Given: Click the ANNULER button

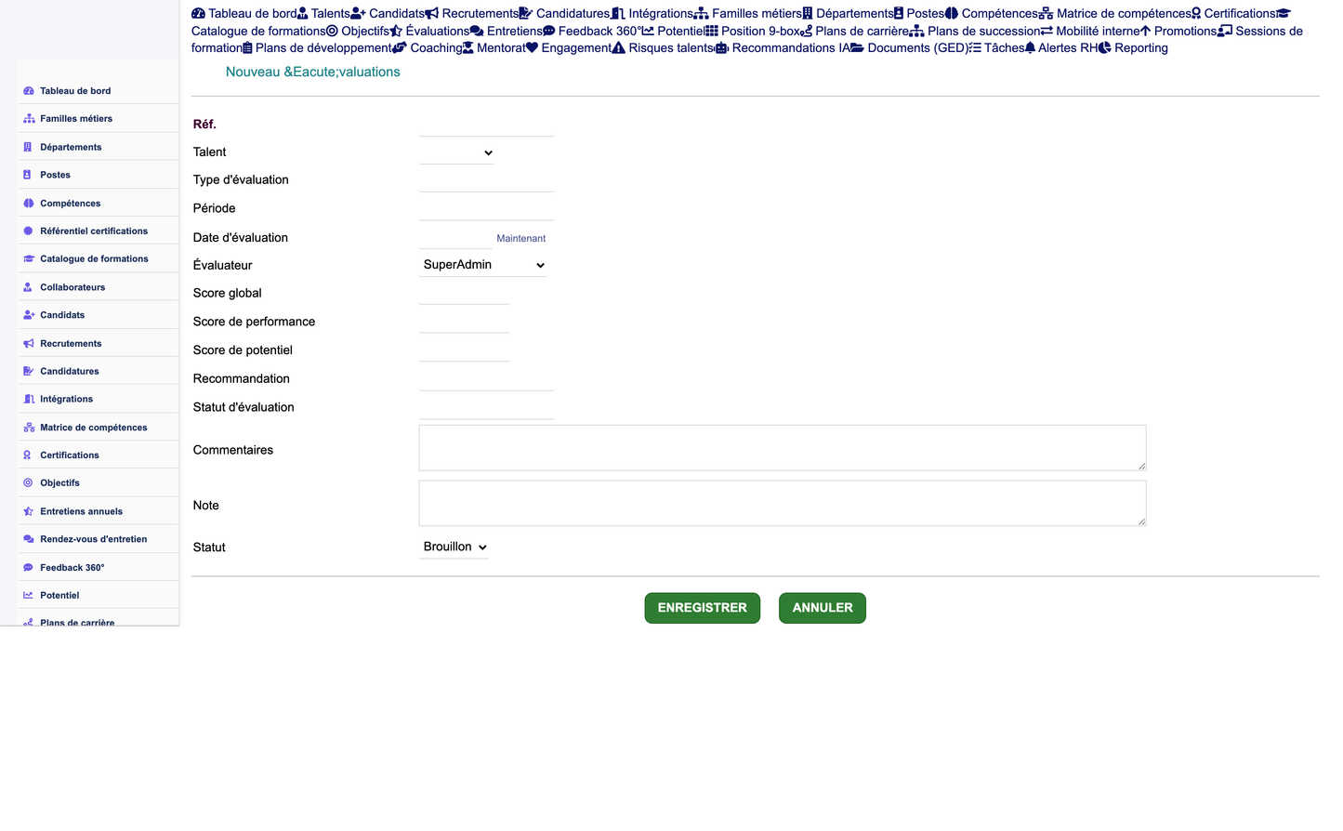Looking at the screenshot, I should tap(823, 608).
